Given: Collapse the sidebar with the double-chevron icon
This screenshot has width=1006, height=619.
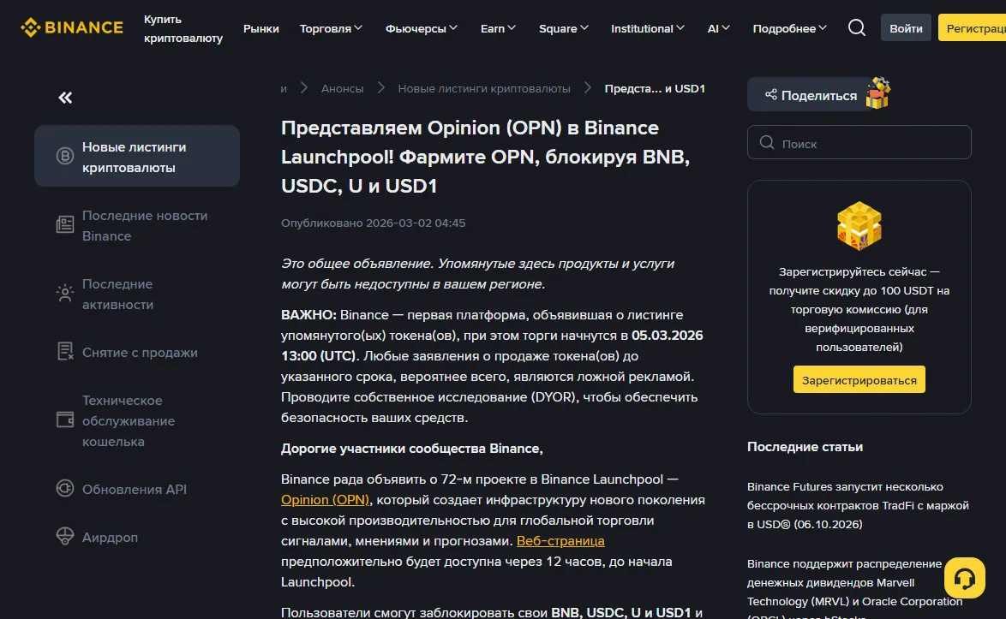Looking at the screenshot, I should point(65,98).
